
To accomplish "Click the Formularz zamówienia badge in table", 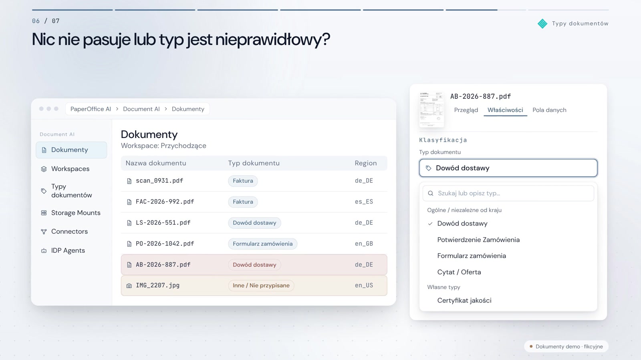I will click(x=263, y=244).
